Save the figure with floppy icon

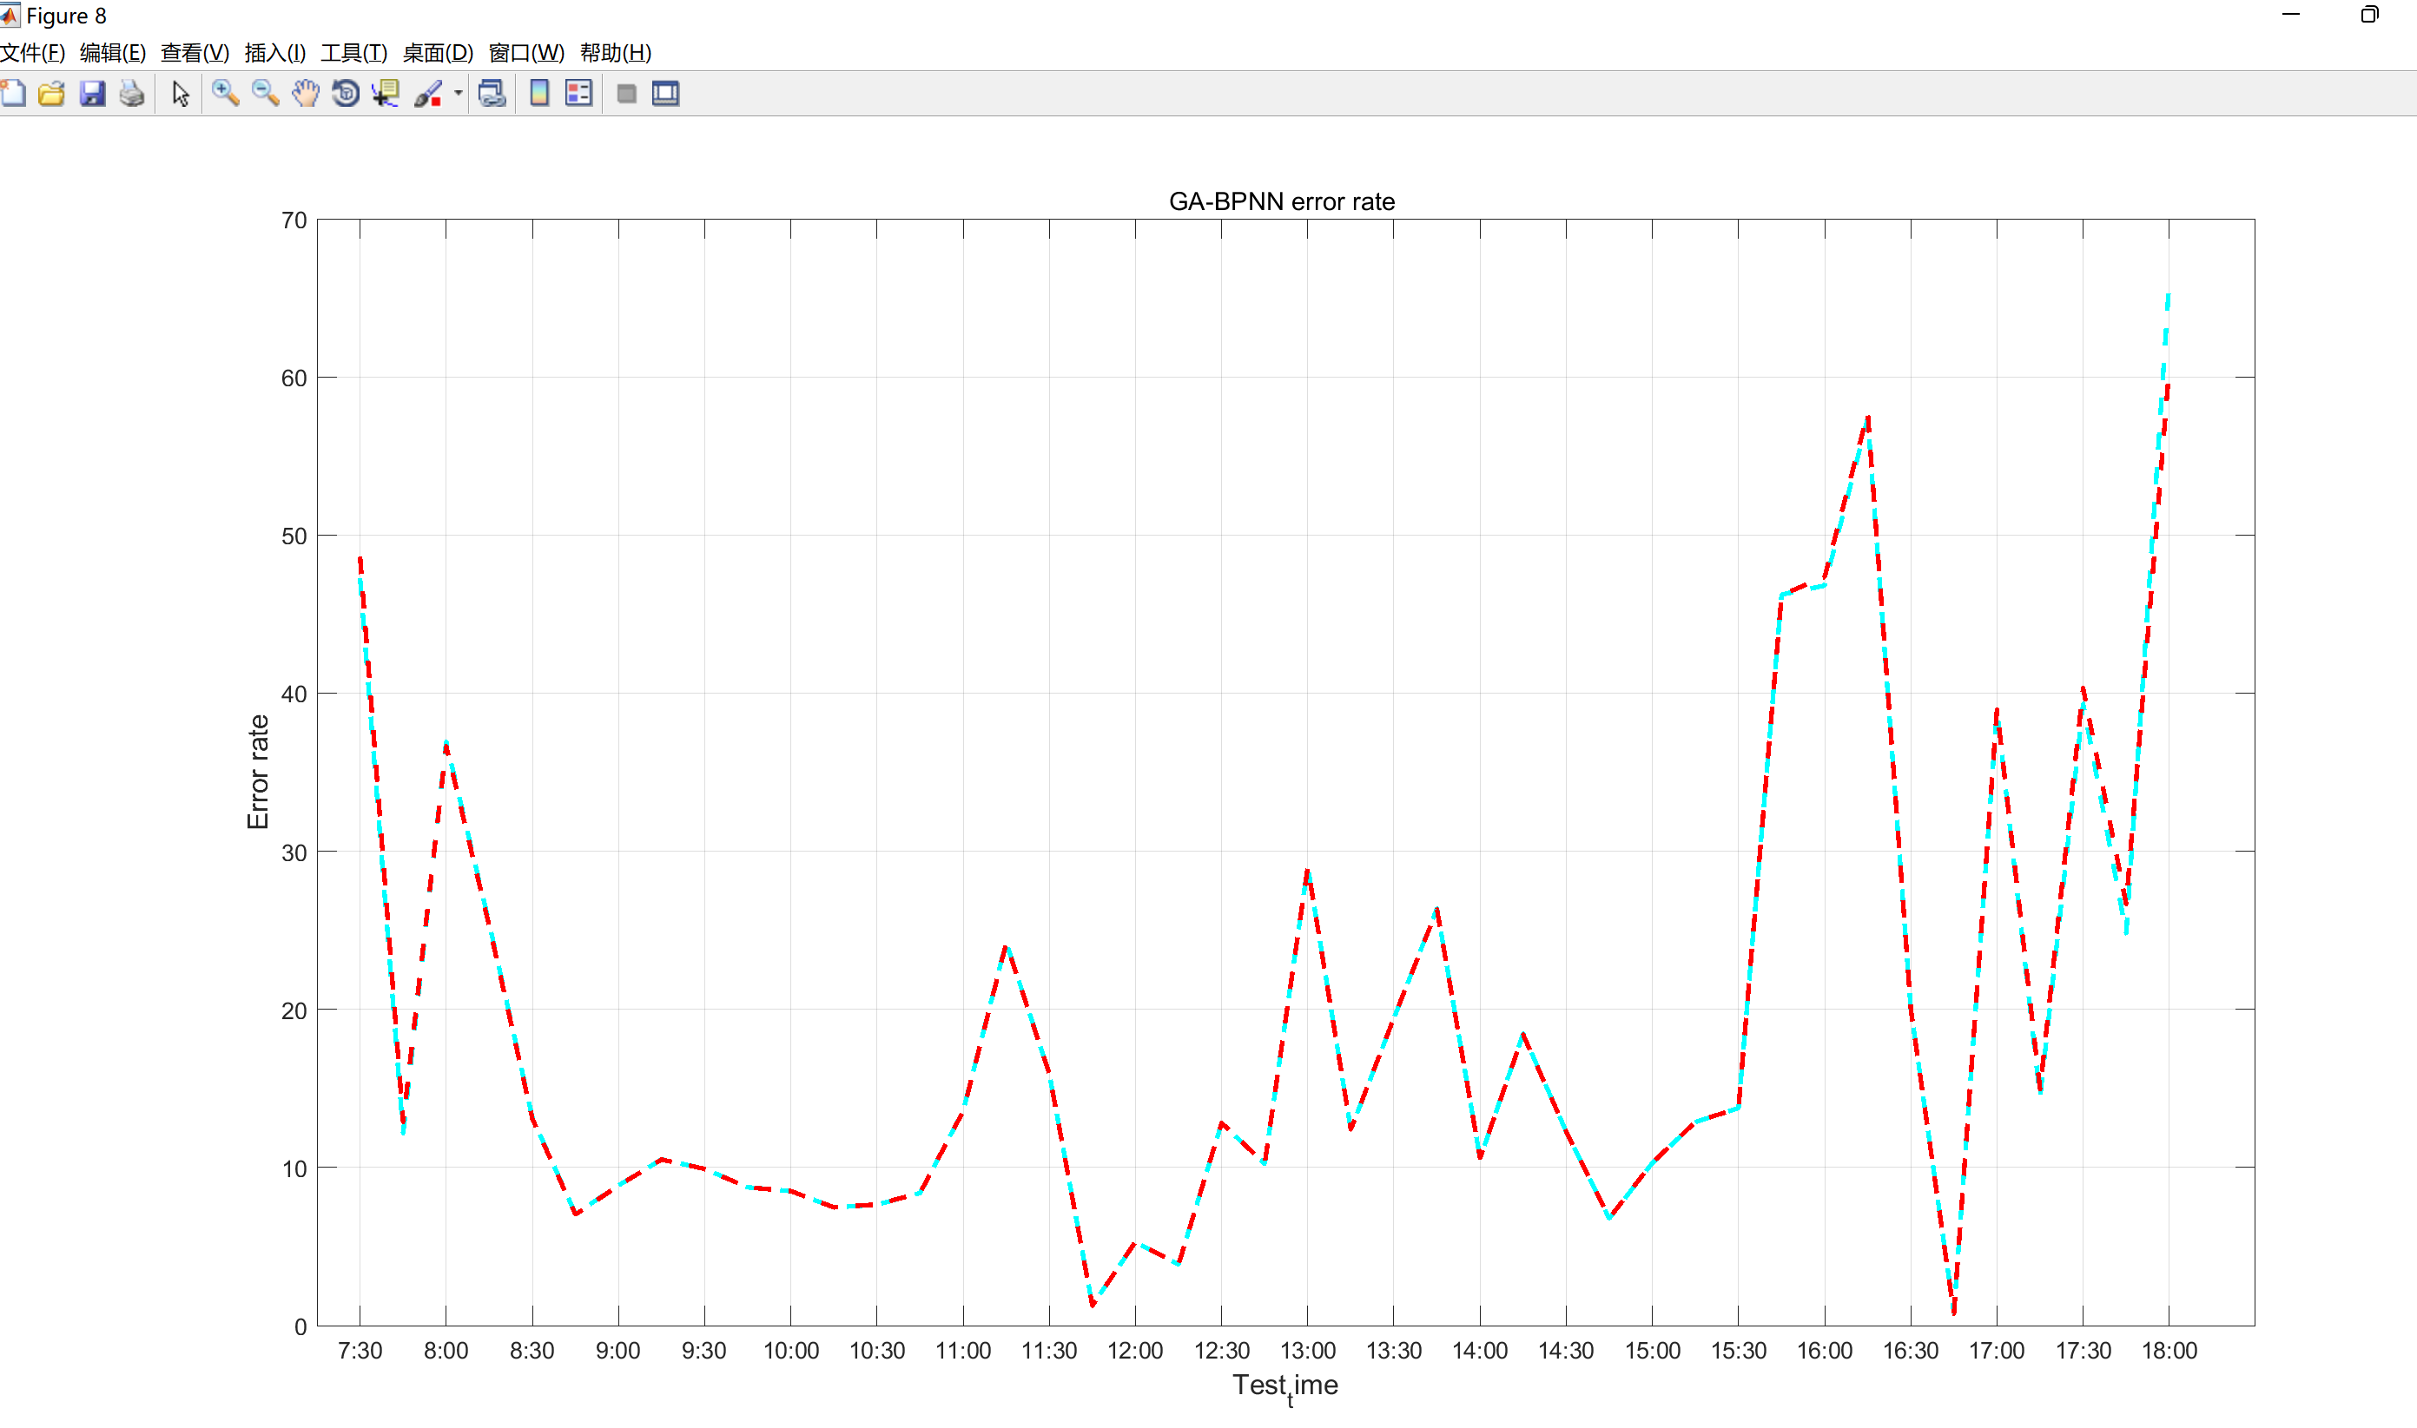coord(92,94)
